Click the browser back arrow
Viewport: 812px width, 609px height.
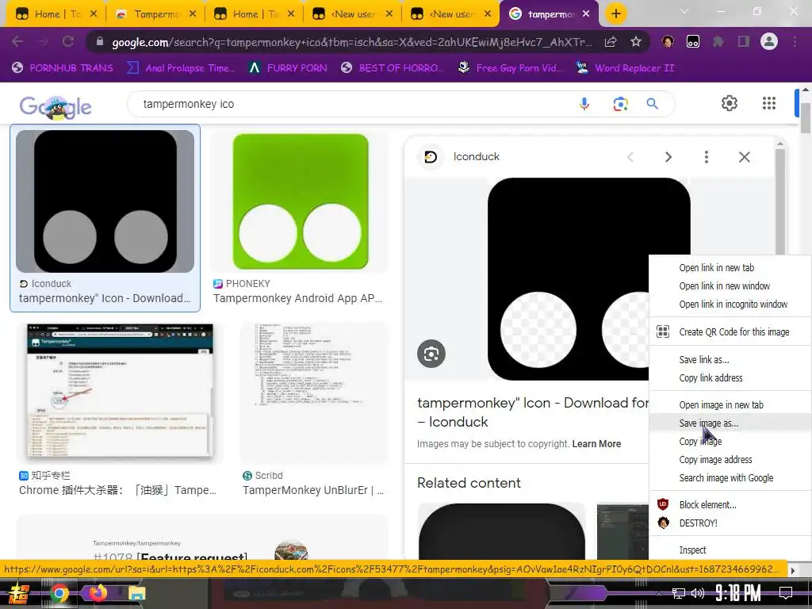pyautogui.click(x=17, y=41)
